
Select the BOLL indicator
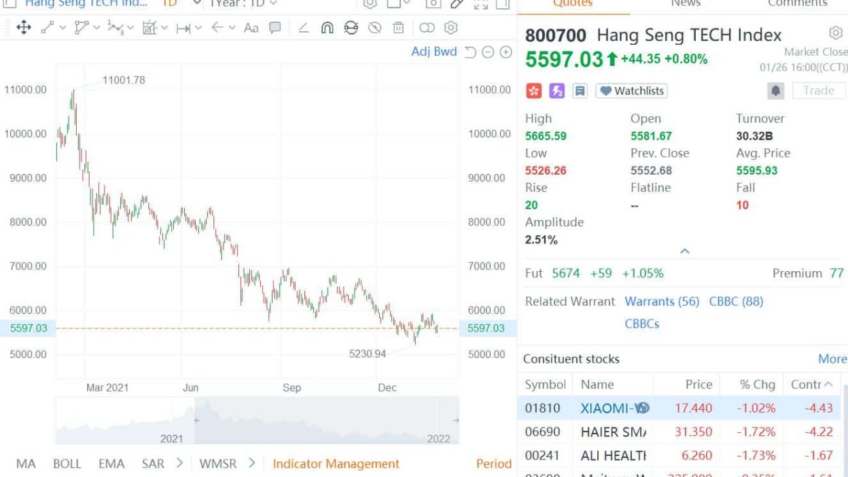(67, 464)
